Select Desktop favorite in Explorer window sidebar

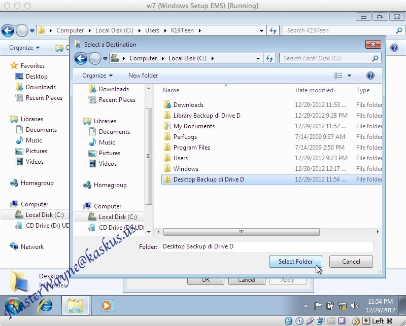point(31,77)
